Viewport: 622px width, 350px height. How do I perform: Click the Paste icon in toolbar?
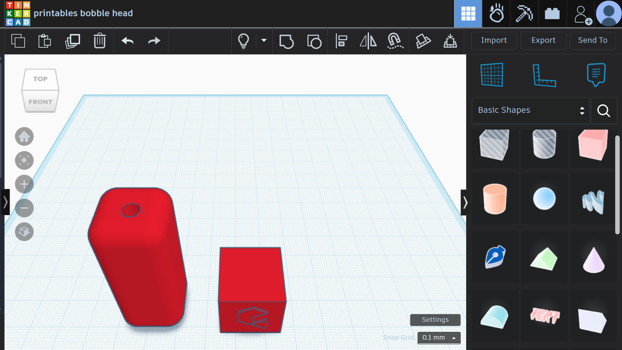coord(45,41)
